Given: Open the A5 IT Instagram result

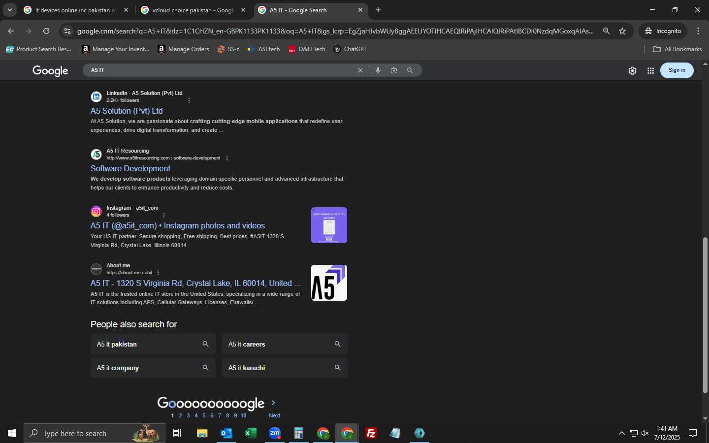Looking at the screenshot, I should coord(178,225).
